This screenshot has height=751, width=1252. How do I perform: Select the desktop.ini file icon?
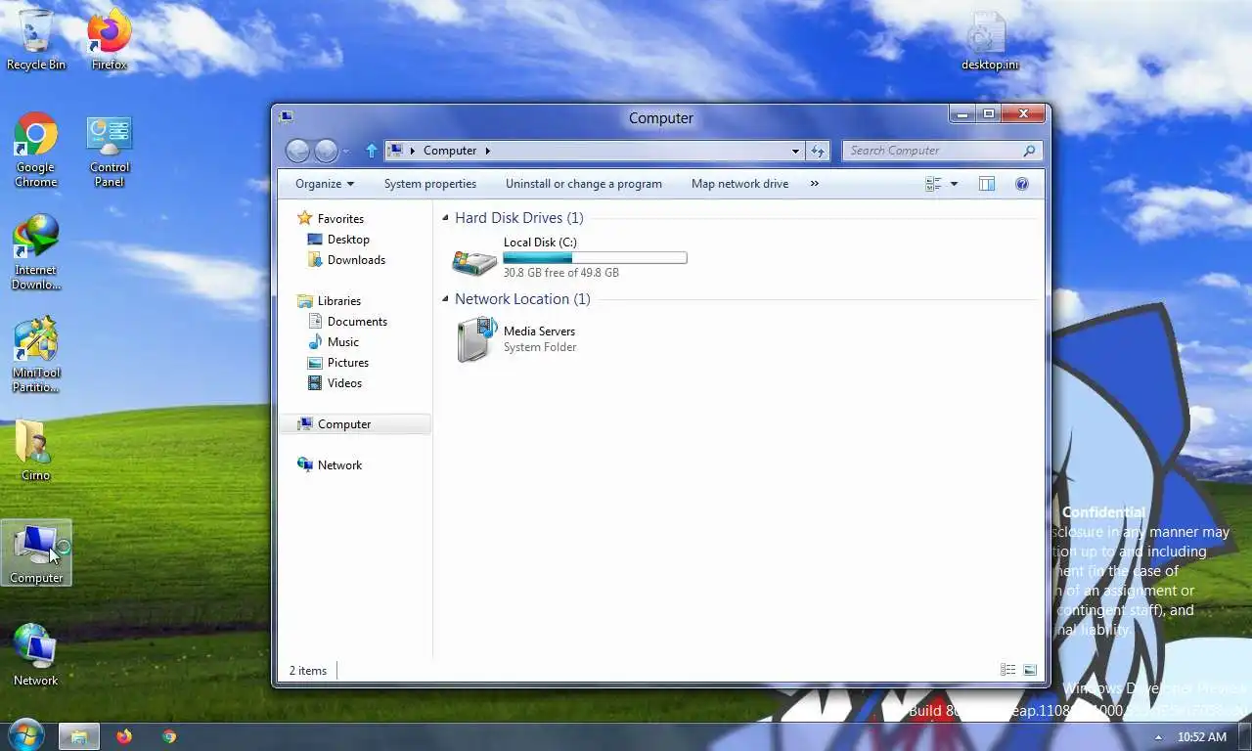[990, 41]
